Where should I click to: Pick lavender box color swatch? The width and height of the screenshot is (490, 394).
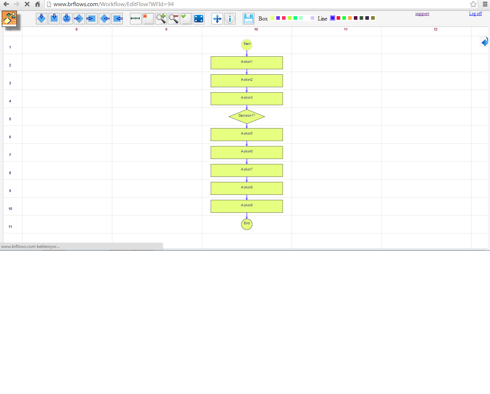[x=313, y=18]
